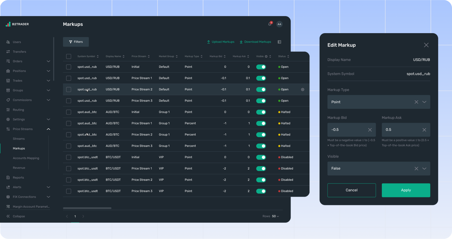Expand the Visible dropdown in Edit Markup
Screen dimensions: 452x239
424,169
